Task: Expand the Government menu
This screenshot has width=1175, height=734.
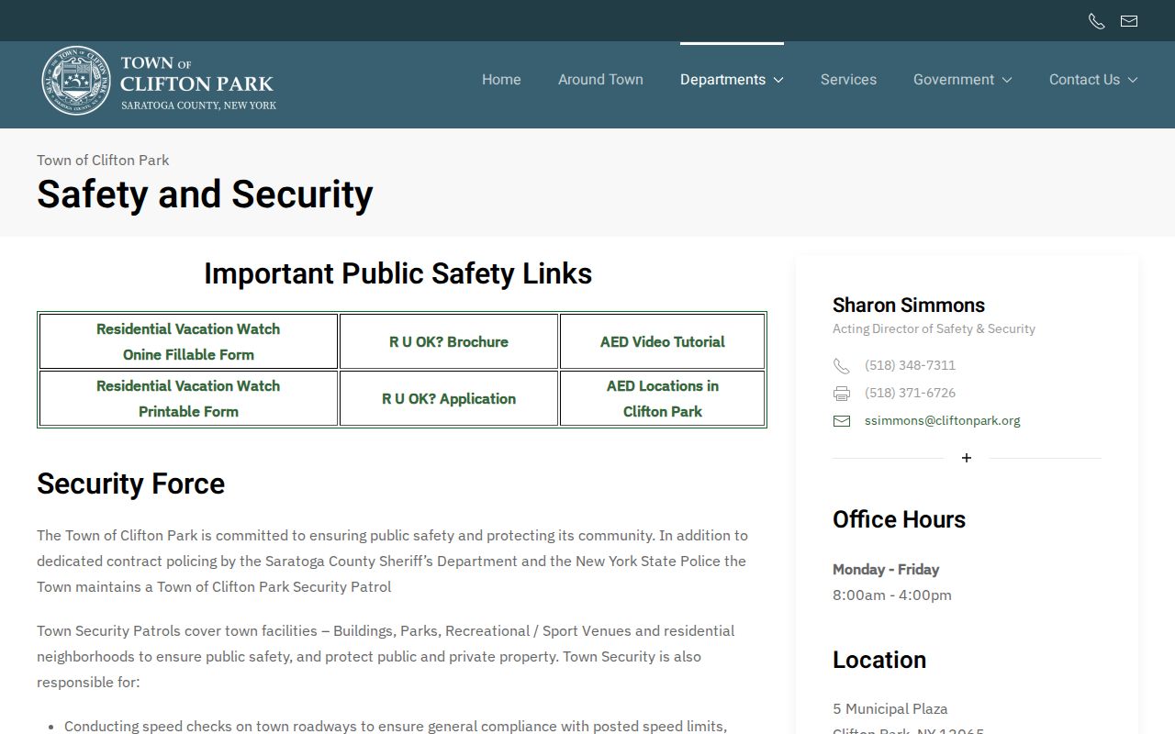Action: tap(962, 80)
